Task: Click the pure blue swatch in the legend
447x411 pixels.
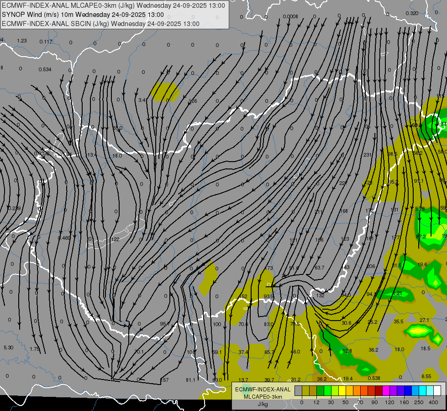Action: pyautogui.click(x=408, y=391)
